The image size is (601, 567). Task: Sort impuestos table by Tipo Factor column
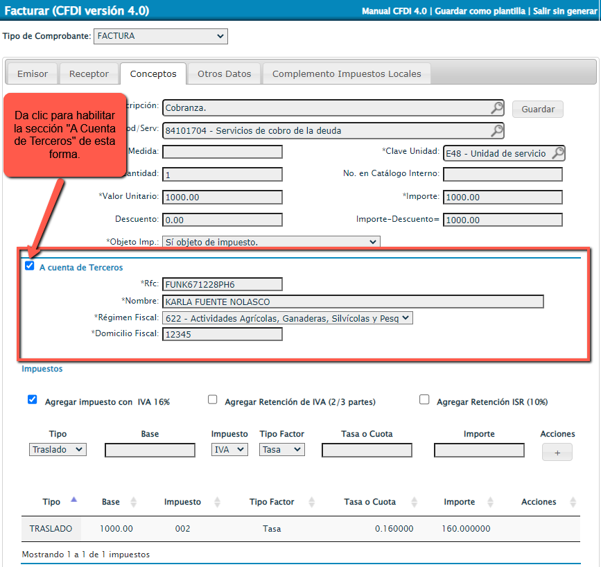pos(312,502)
